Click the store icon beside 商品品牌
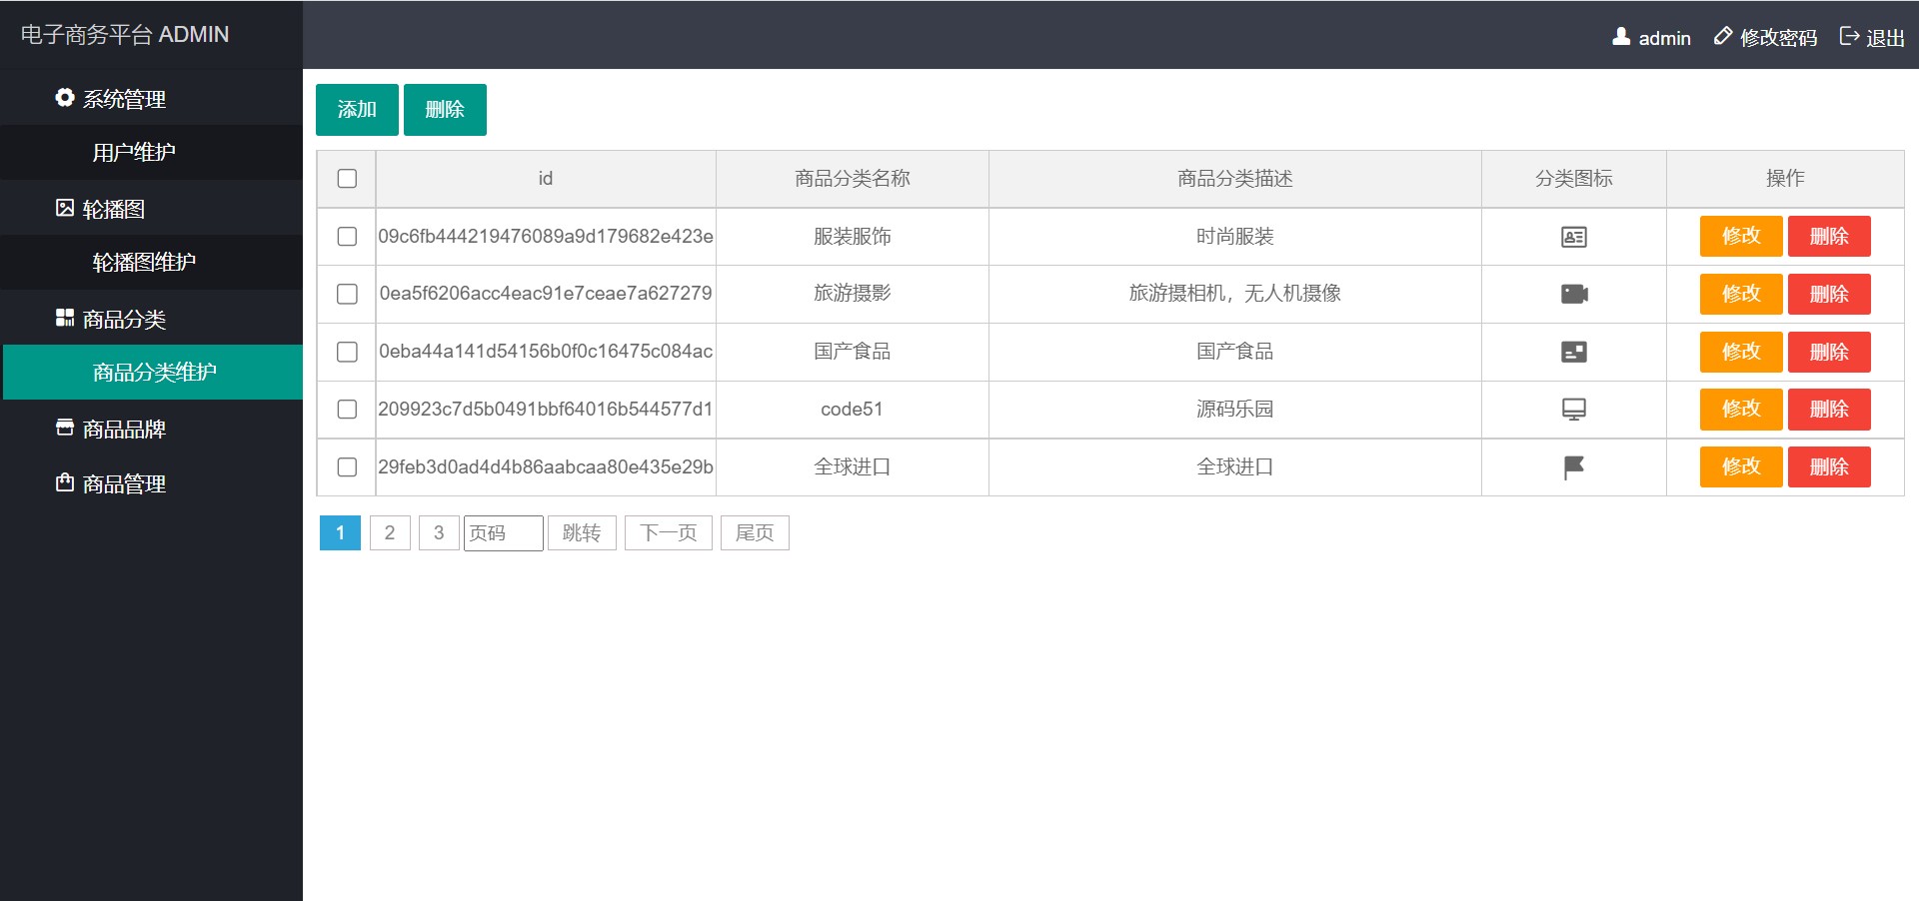 click(x=65, y=428)
